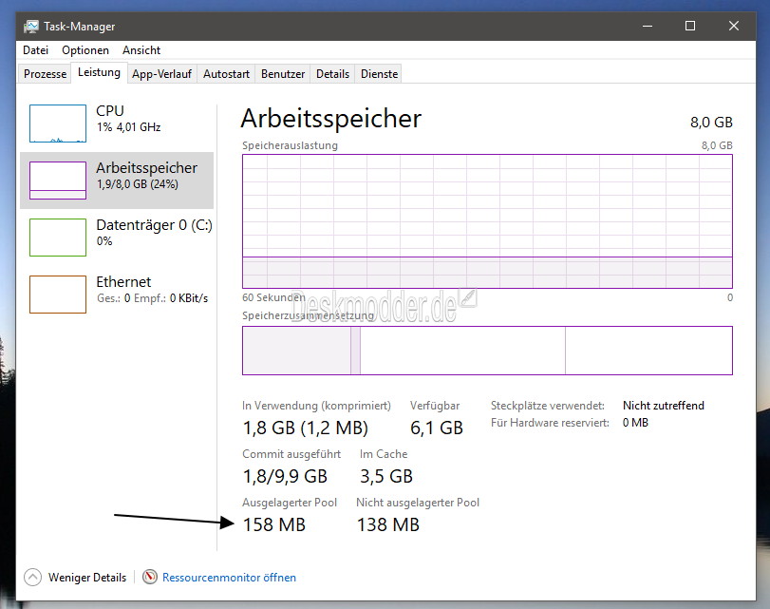The width and height of the screenshot is (770, 609).
Task: Click the Ethernet Ges.: 0 Empf.: 0 KBit/s text
Action: pyautogui.click(x=152, y=298)
